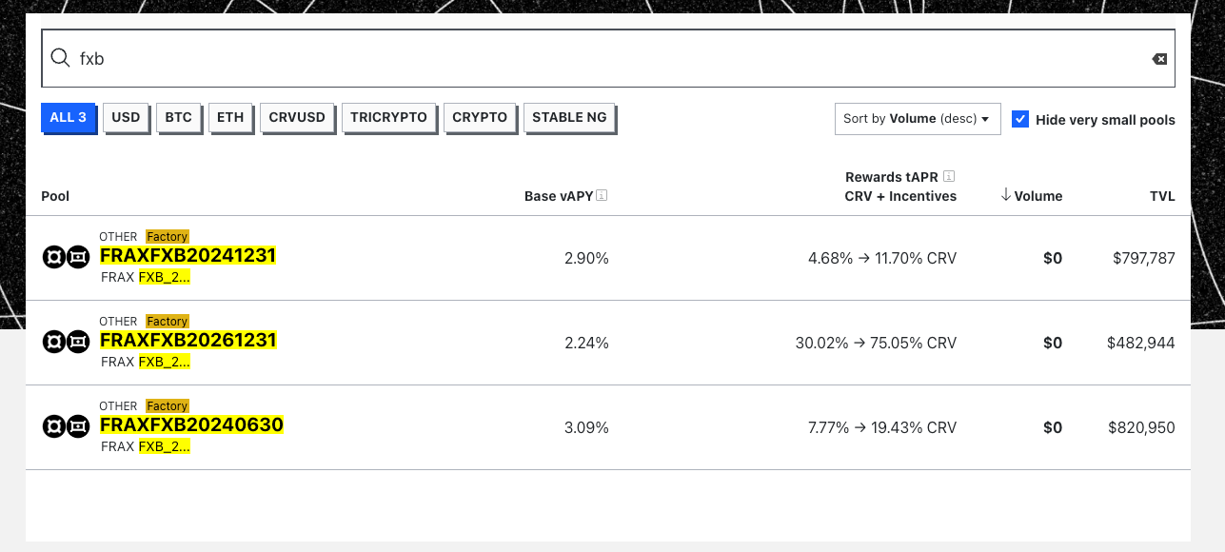Click into the fxb search field
Viewport: 1225px width, 552px height.
pos(609,59)
